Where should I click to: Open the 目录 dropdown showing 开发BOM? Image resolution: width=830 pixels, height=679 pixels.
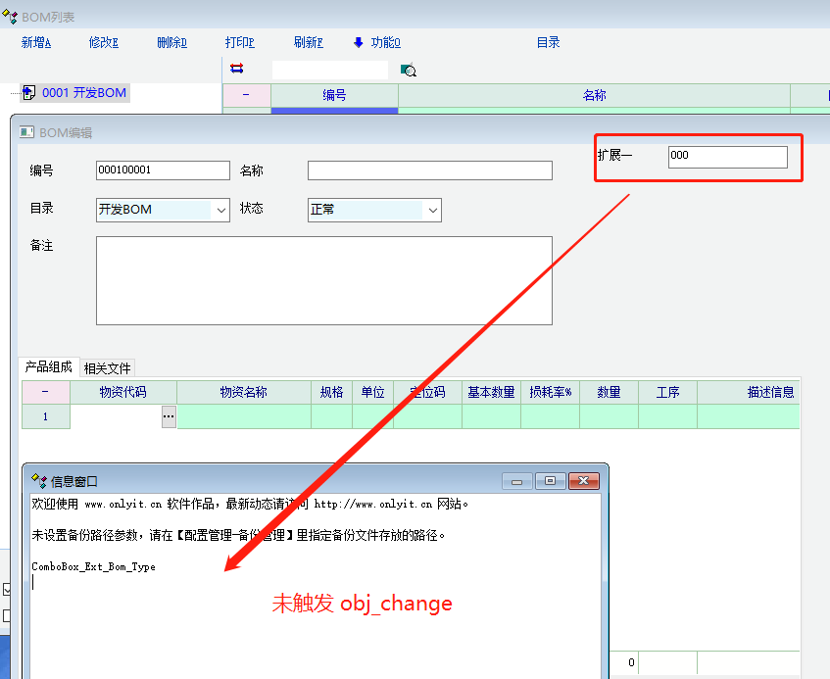(220, 210)
